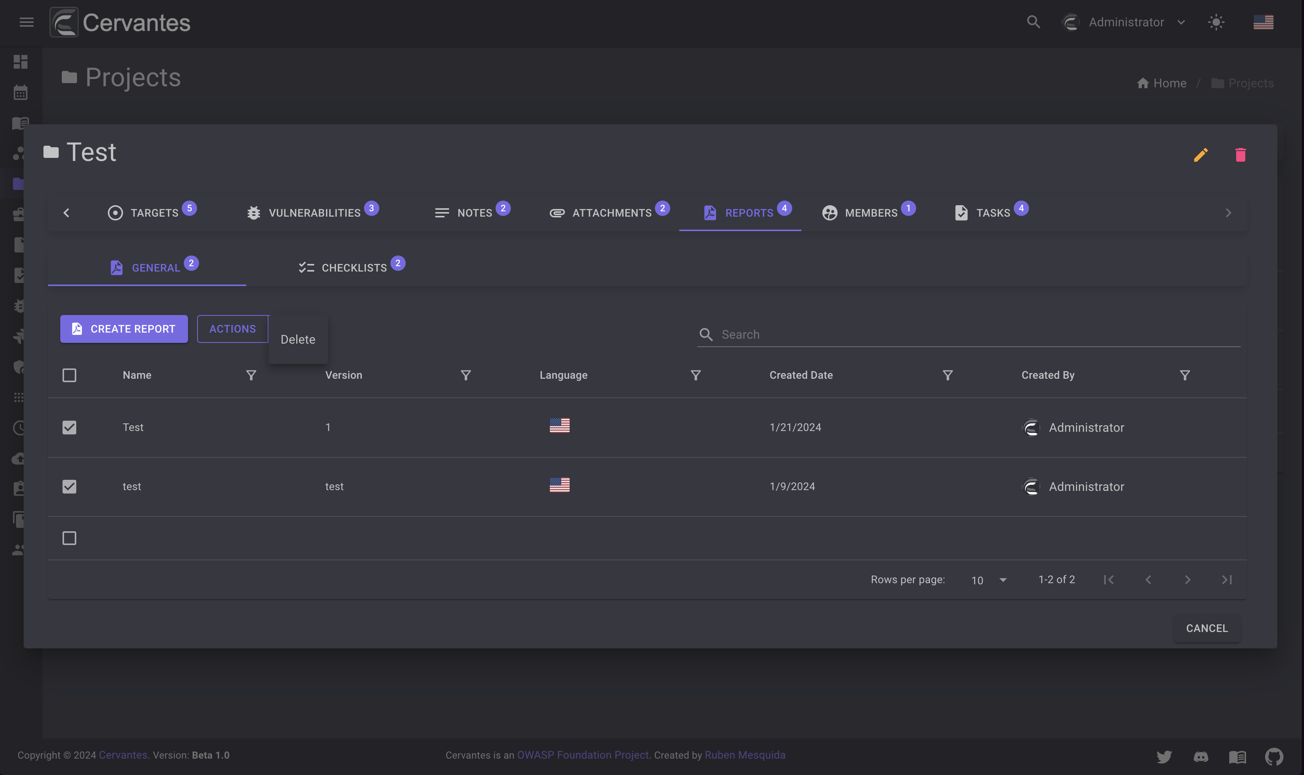
Task: Switch to the Vulnerabilities tab
Action: [x=313, y=212]
